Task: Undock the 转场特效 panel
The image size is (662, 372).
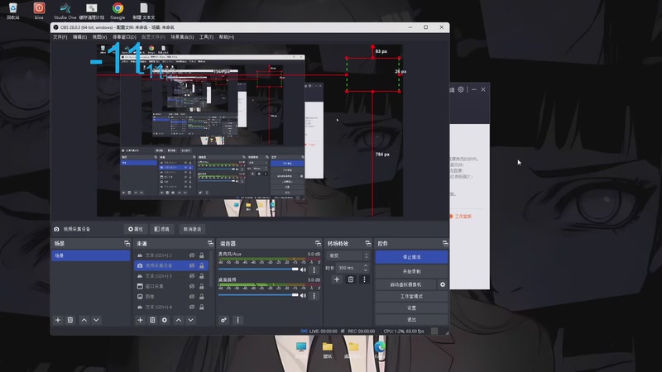Action: 367,243
